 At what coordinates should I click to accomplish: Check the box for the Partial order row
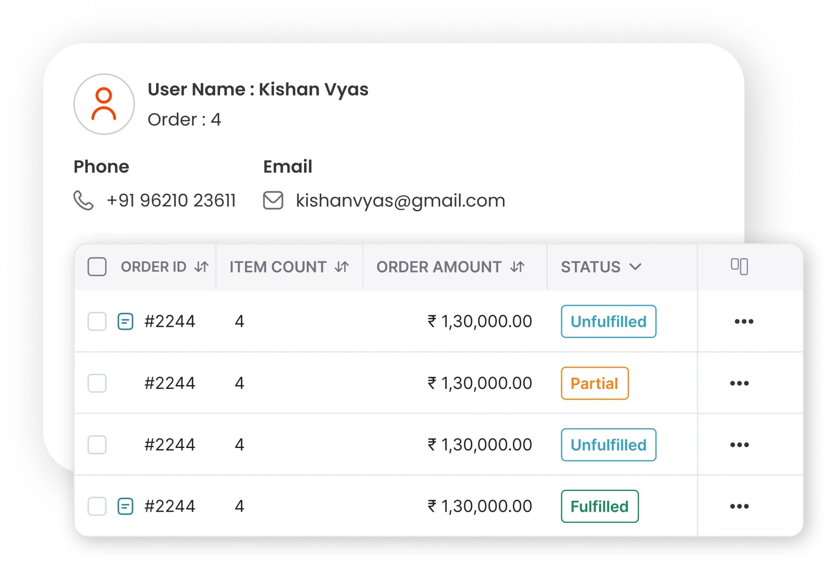[97, 383]
